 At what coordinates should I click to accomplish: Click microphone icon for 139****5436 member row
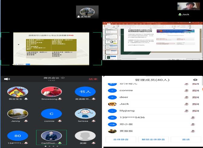[193, 117]
